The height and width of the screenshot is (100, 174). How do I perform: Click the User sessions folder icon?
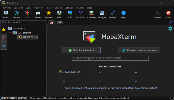click(x=10, y=28)
